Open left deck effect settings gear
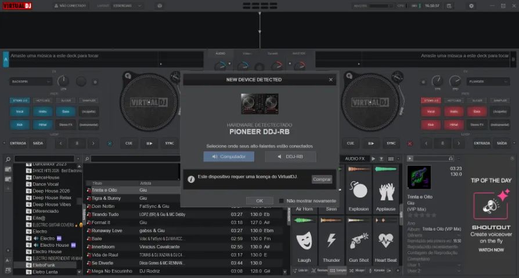This screenshot has height=278, width=519. coord(95,82)
